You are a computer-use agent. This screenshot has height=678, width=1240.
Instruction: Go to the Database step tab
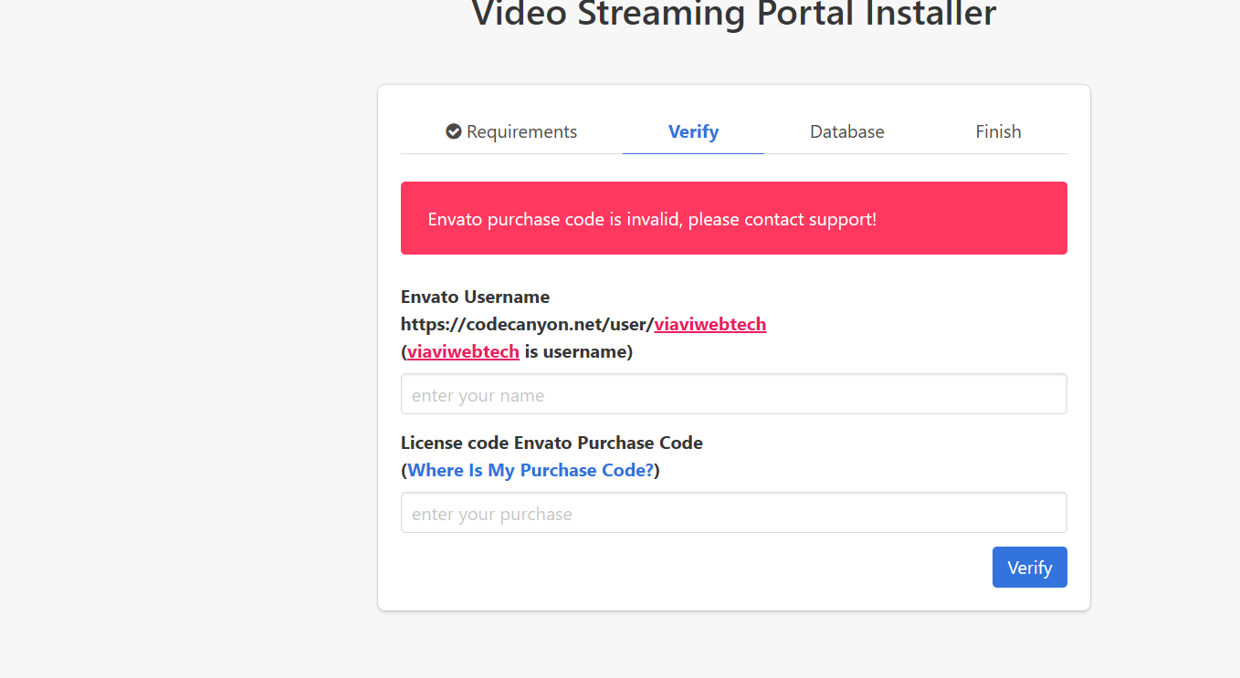(x=846, y=131)
